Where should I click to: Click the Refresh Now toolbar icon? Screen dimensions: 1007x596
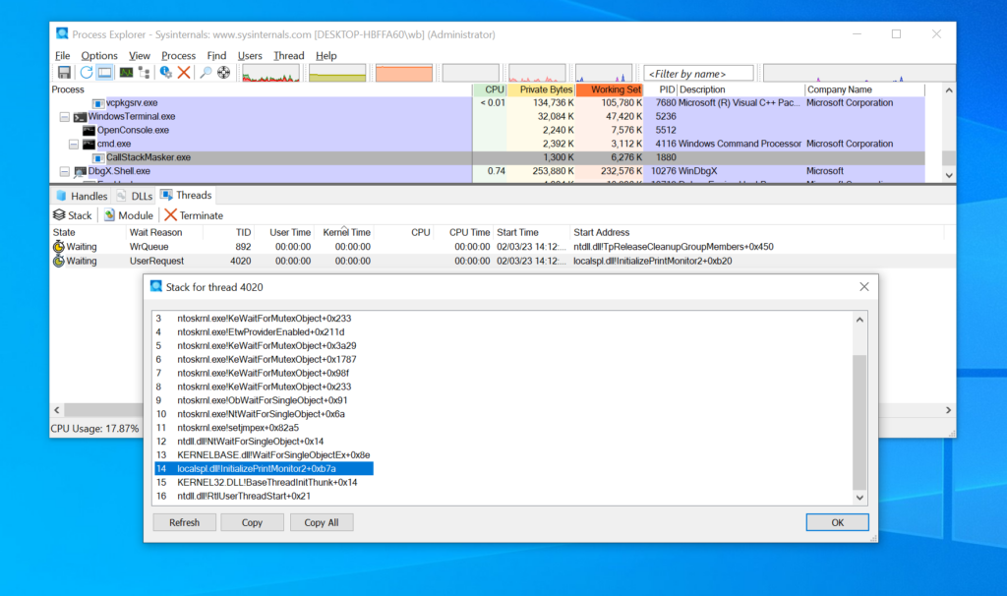pyautogui.click(x=86, y=73)
